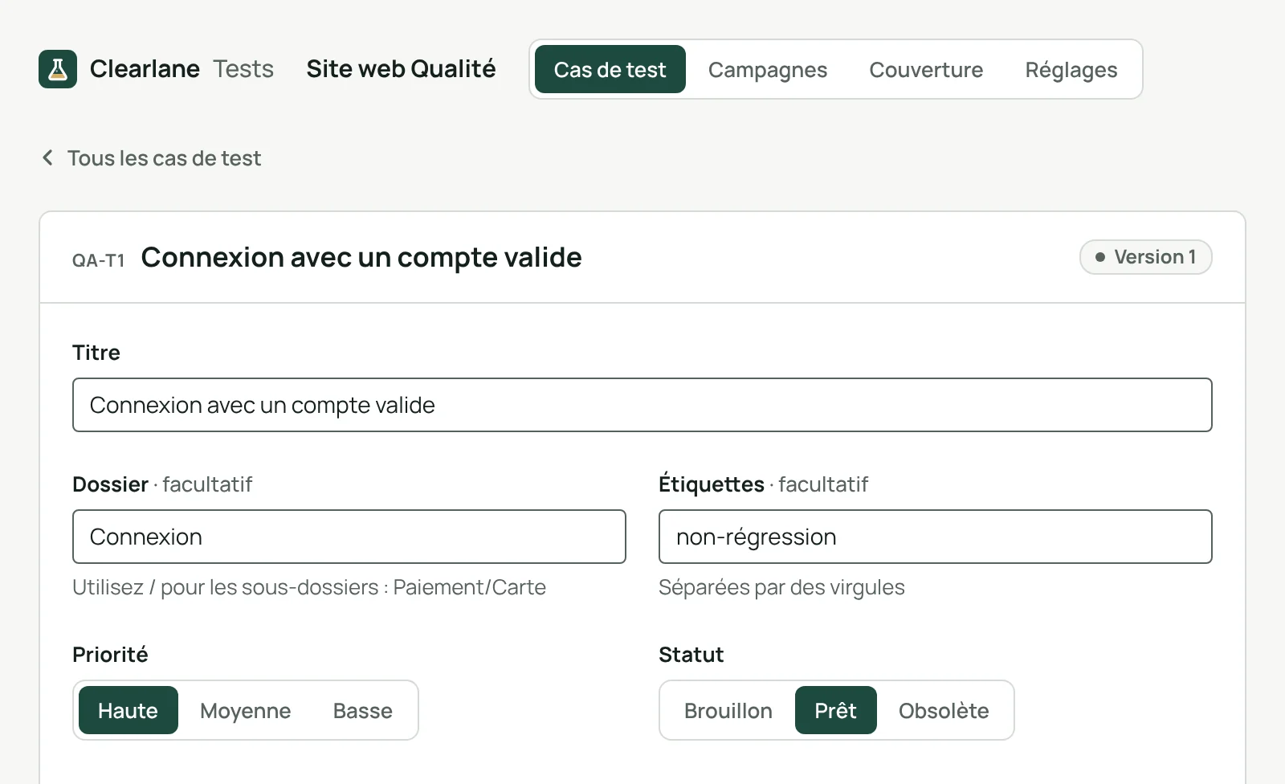Click the sous-dossiers hint mentioning Paiement/Carte

pyautogui.click(x=309, y=587)
